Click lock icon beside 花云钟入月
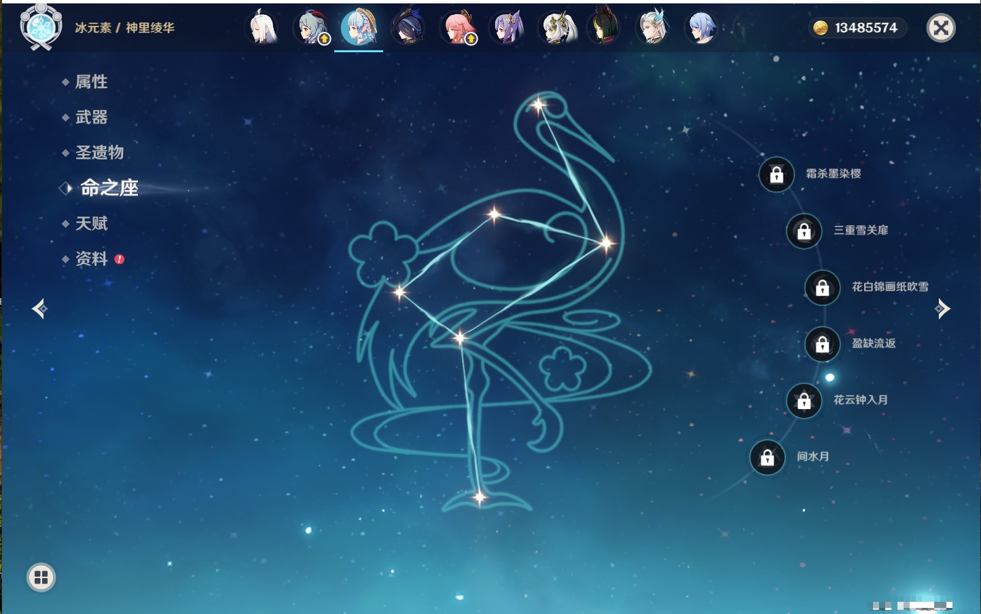Viewport: 981px width, 614px height. (x=804, y=400)
